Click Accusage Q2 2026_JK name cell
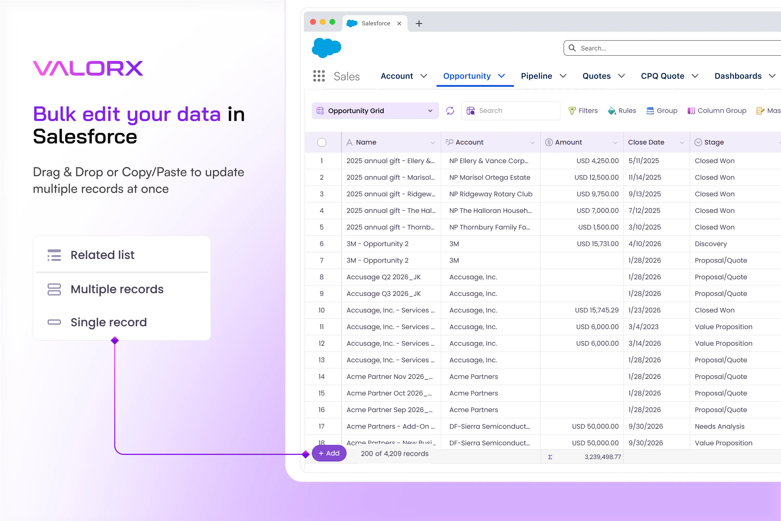Screen dimensions: 781x521 391,277
